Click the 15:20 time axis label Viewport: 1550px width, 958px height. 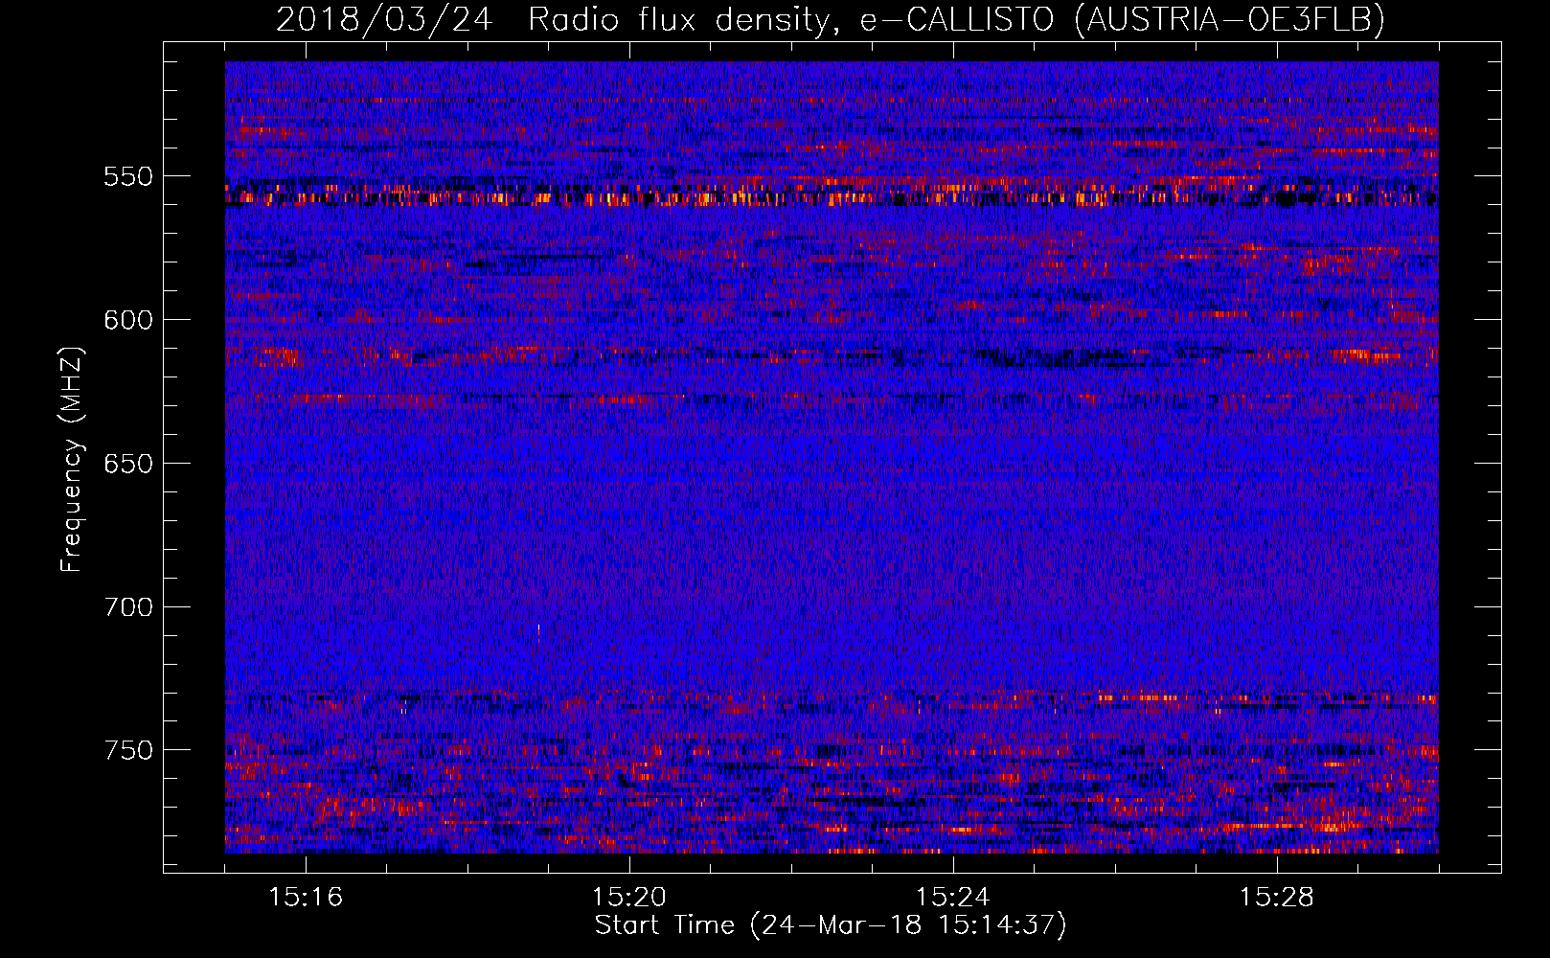pyautogui.click(x=629, y=898)
